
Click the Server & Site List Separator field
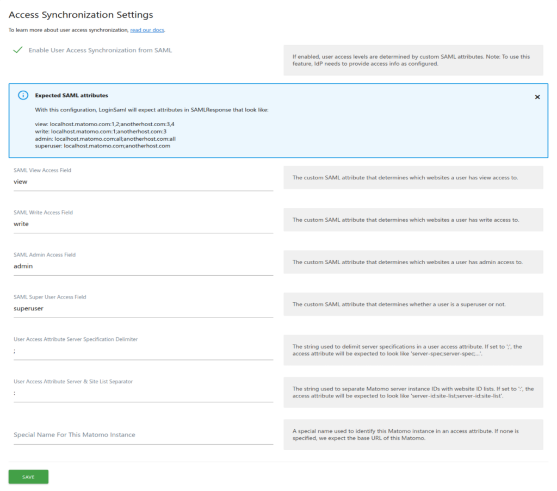(143, 394)
